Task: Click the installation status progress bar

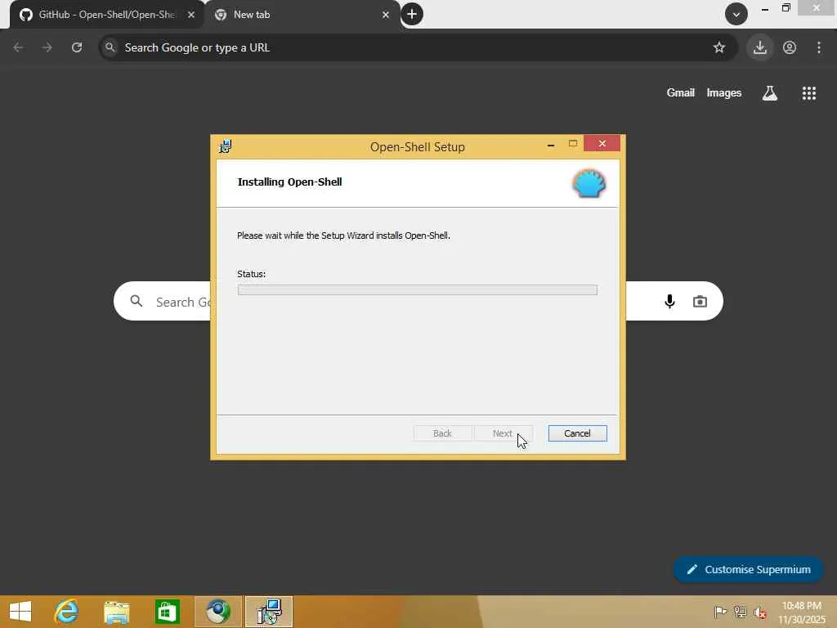Action: [417, 289]
